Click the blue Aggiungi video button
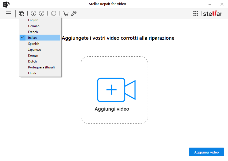The image size is (228, 161). [x=207, y=152]
